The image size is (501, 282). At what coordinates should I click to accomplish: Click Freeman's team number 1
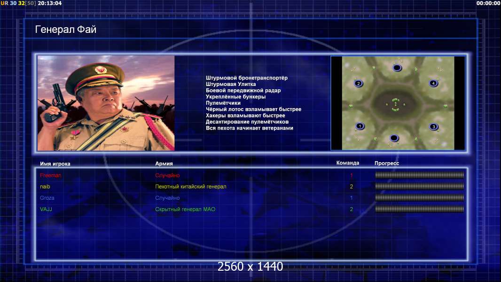pos(352,175)
